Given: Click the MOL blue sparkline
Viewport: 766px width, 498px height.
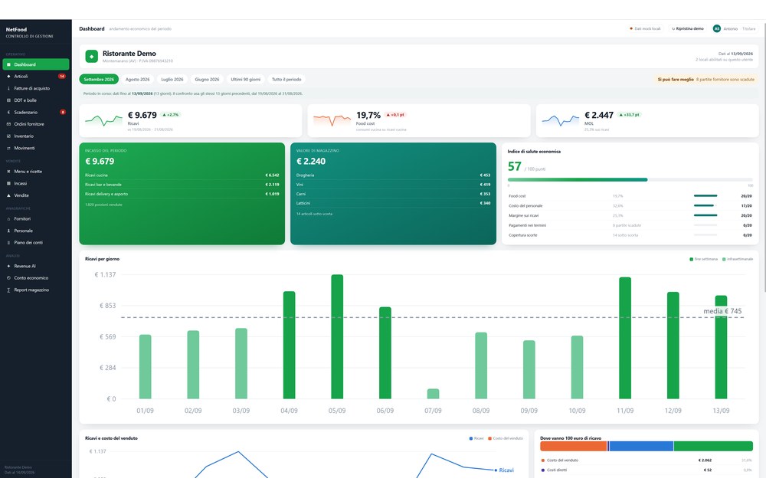Looking at the screenshot, I should tap(561, 120).
